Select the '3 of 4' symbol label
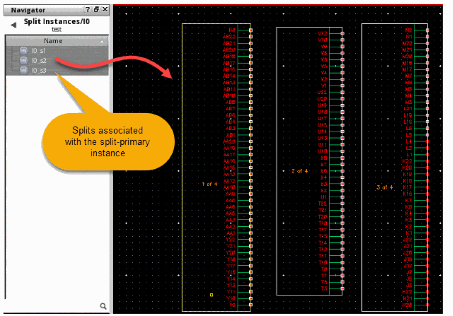 (385, 187)
